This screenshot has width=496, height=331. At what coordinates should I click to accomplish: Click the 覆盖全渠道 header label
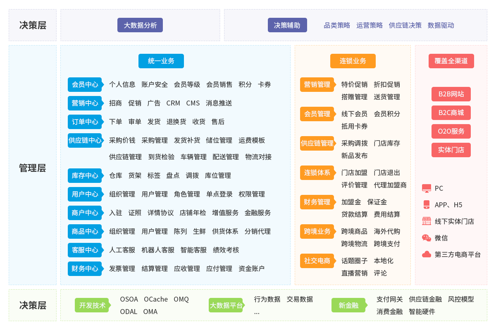point(451,61)
